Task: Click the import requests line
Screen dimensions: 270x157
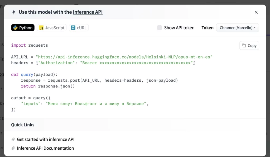Action: pos(30,45)
